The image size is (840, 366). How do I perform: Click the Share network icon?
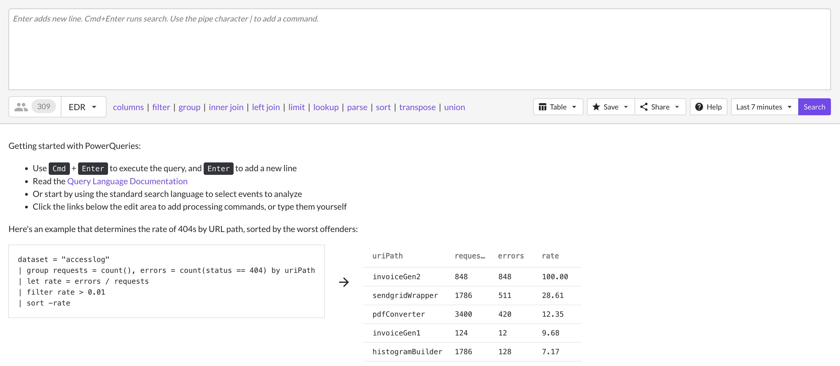point(644,107)
